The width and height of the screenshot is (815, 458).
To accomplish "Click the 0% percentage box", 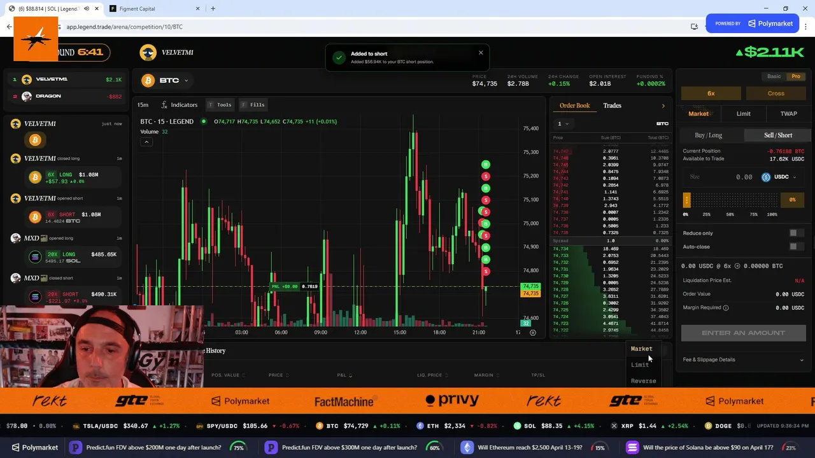I will pos(792,200).
